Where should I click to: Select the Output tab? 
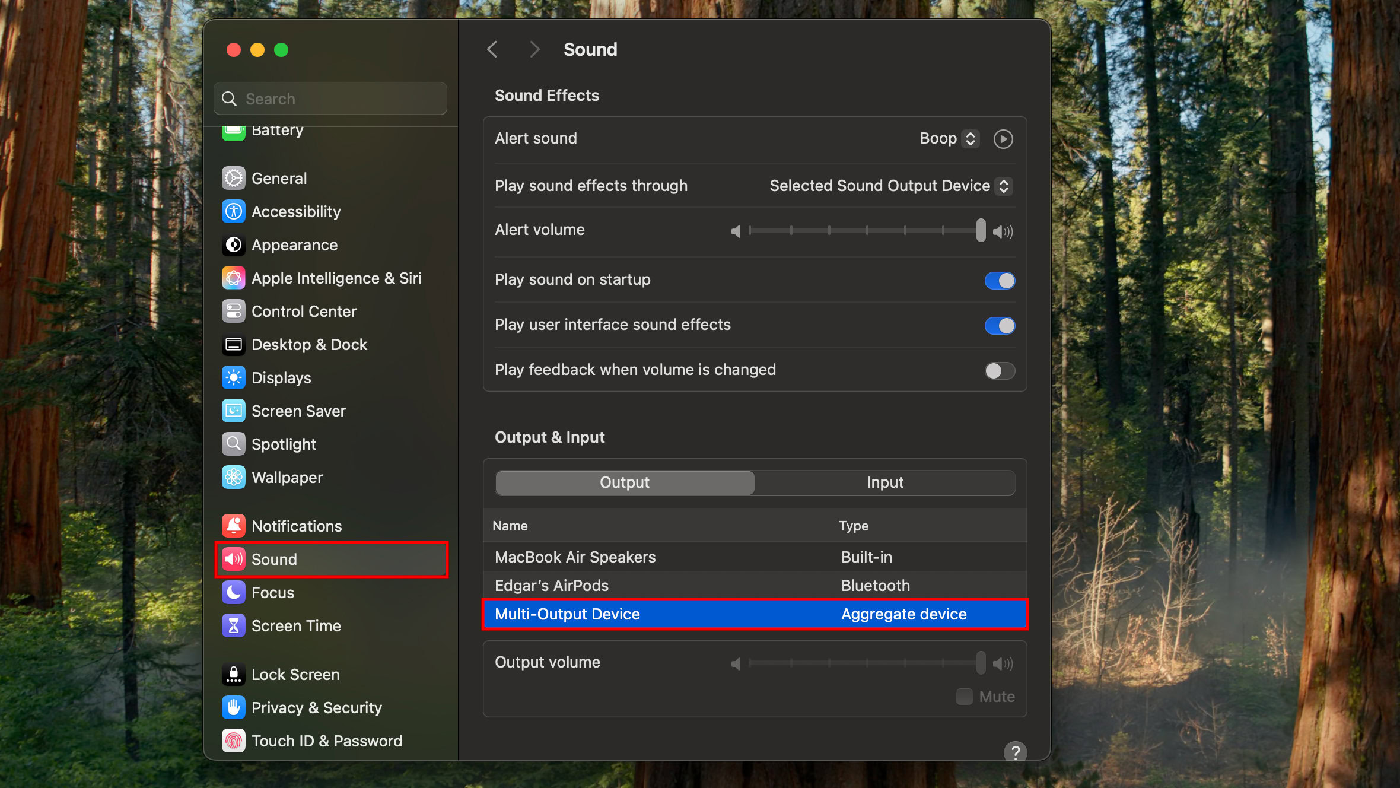[x=624, y=482]
